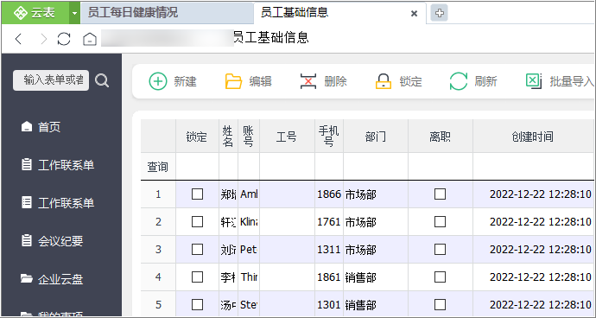Screen dimensions: 596x318
Task: Click the sidebar magnifier search icon
Action: coord(102,80)
